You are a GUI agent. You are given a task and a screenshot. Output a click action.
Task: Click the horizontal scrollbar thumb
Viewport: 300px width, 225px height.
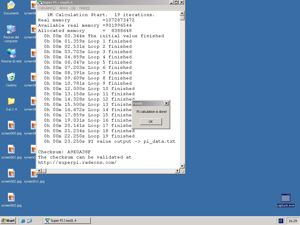coord(44,171)
